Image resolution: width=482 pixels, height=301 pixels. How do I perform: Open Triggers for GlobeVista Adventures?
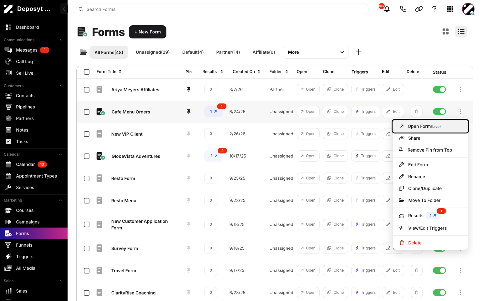[x=366, y=156]
